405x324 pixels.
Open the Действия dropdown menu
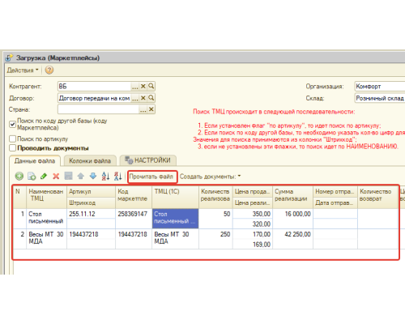23,70
